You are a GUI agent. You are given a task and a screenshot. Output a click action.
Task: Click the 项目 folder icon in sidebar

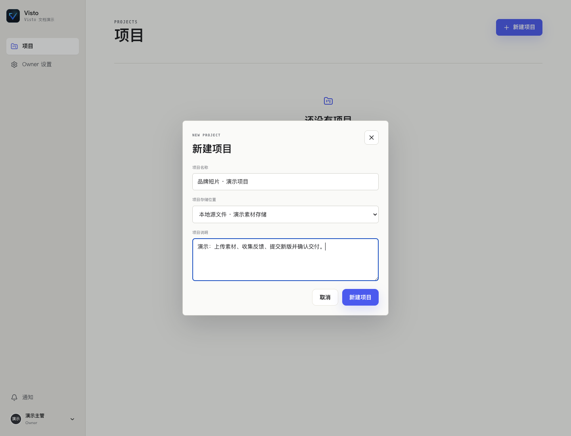[14, 46]
